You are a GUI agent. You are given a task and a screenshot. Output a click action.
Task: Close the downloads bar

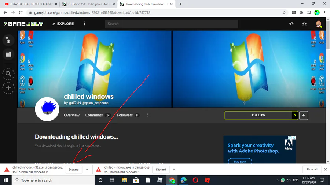326,169
